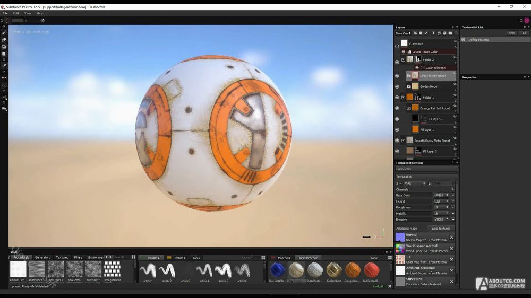Toggle the Levels - Base Color effect visibility

click(404, 52)
